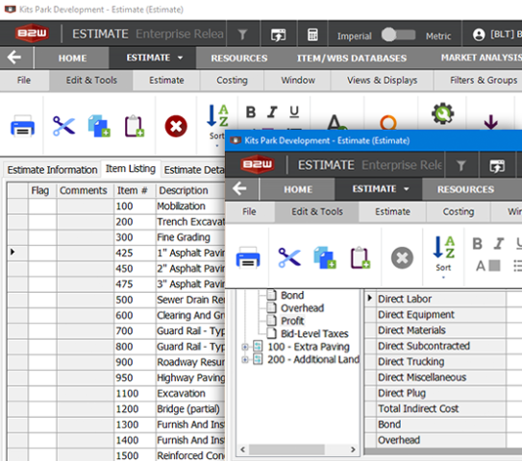Select Overhead in front window tree
The height and width of the screenshot is (461, 522).
click(x=302, y=308)
